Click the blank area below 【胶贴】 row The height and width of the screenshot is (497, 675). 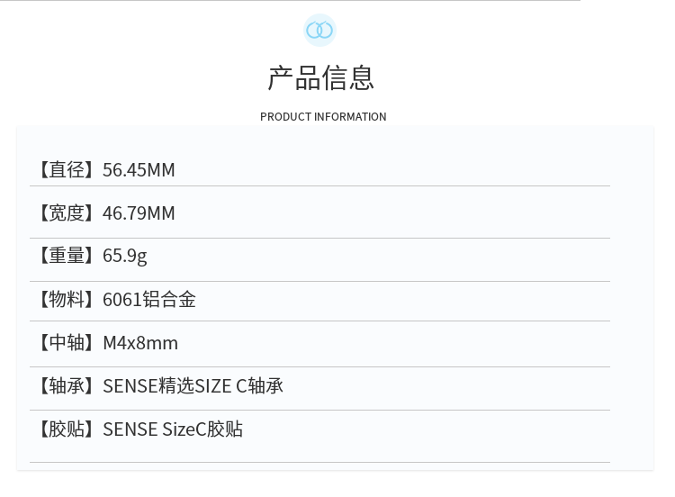pos(319,450)
